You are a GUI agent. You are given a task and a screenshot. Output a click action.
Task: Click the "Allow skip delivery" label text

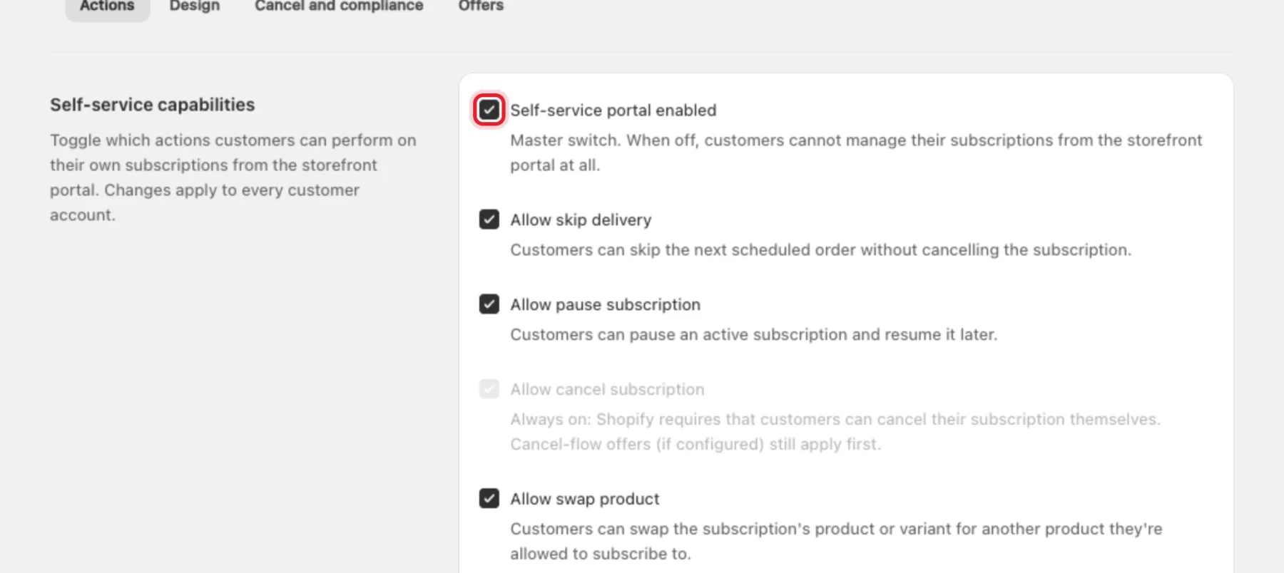581,220
